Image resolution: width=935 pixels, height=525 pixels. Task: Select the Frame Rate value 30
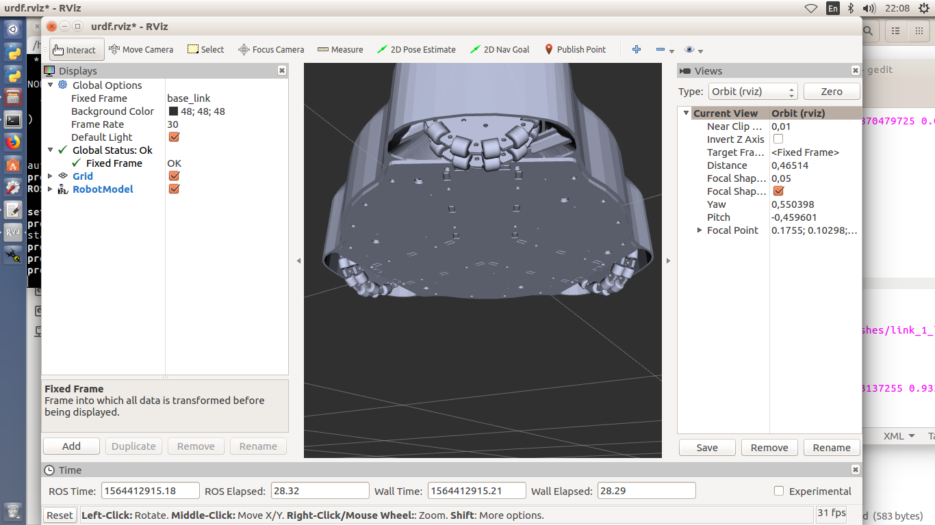point(172,124)
